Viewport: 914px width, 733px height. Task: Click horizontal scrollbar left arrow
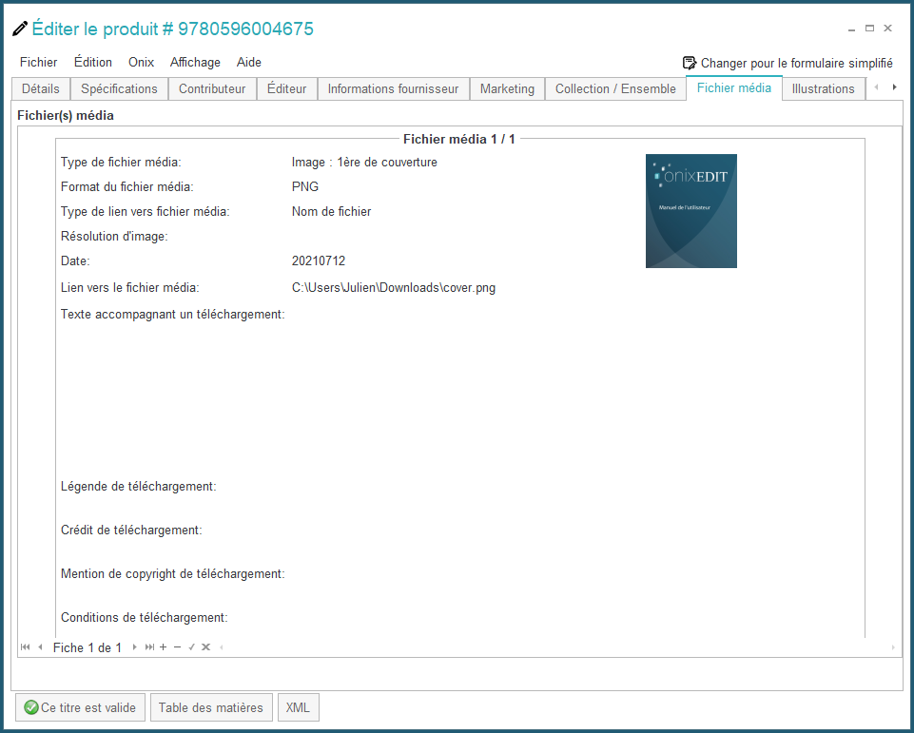[x=222, y=646]
